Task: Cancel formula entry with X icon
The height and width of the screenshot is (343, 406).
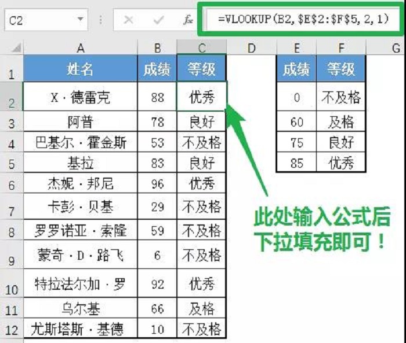Action: (128, 20)
